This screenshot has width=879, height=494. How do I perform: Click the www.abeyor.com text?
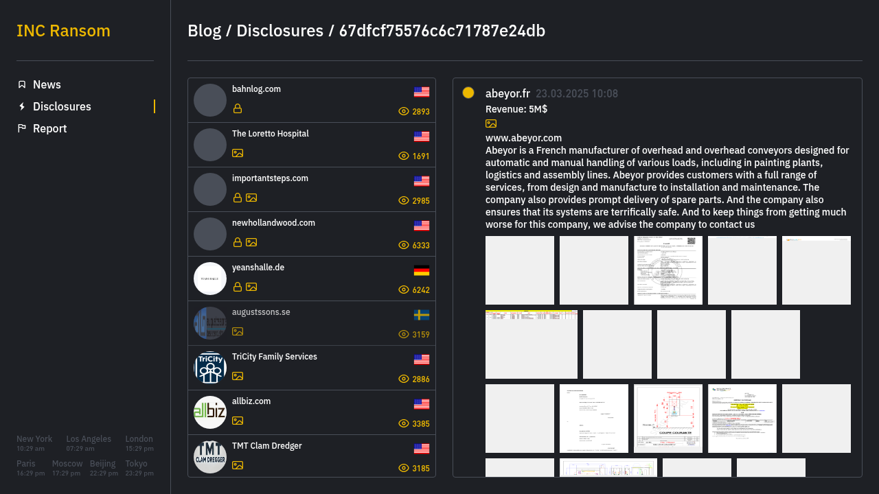pyautogui.click(x=523, y=138)
